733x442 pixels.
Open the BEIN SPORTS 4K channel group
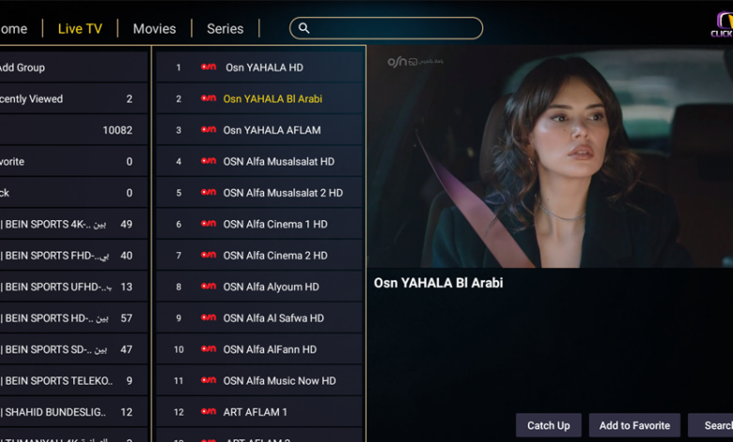(x=73, y=224)
